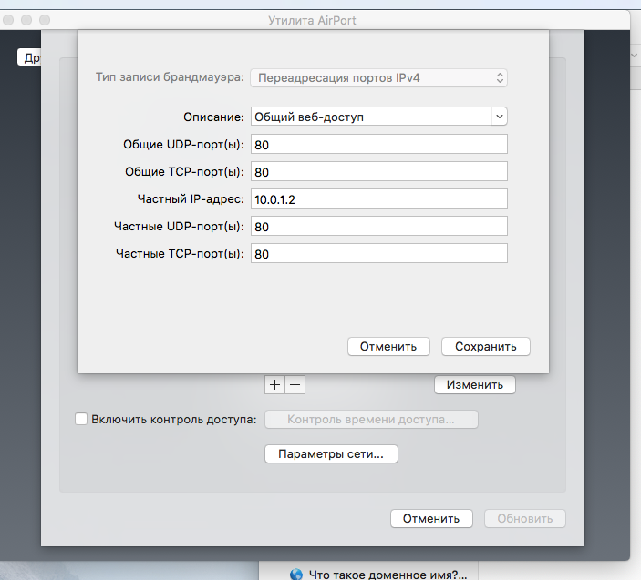Click the Тип записи брандмауэра label

tap(170, 77)
